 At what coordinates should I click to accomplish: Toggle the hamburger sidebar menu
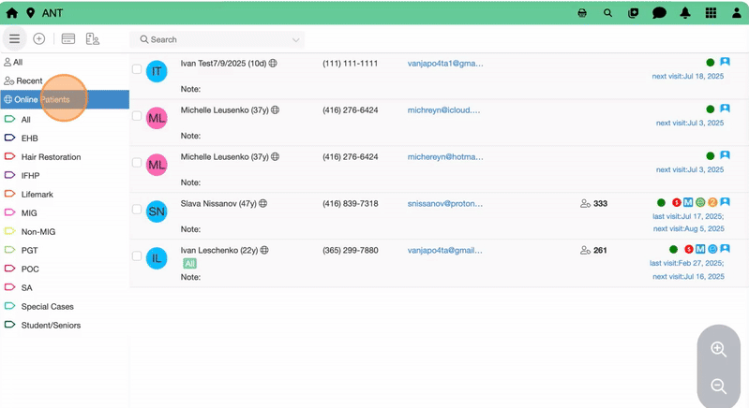point(14,39)
